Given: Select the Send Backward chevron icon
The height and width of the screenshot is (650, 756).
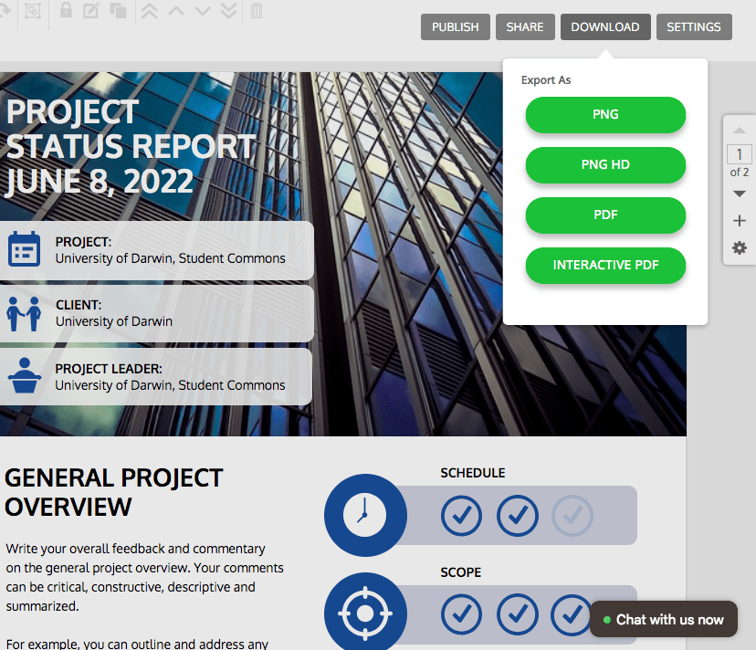Looking at the screenshot, I should 203,12.
